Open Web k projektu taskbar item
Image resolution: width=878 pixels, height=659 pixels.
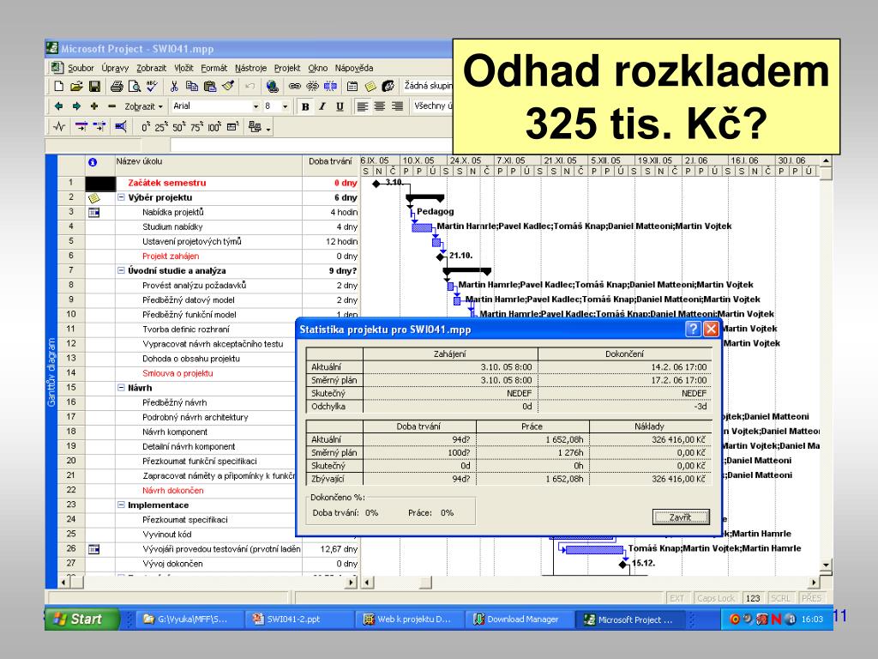coord(409,620)
